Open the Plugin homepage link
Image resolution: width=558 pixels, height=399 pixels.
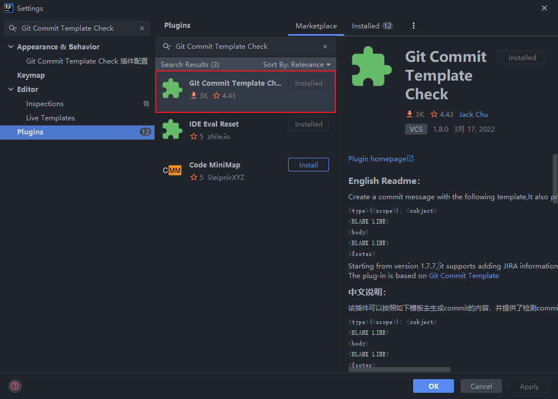tap(381, 159)
